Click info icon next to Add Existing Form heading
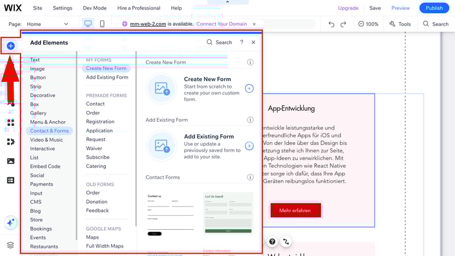455x256 pixels. pos(250,120)
